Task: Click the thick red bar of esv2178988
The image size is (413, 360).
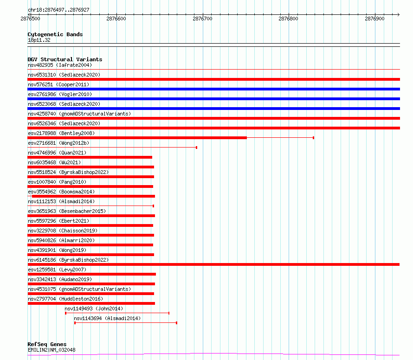Action: point(137,138)
